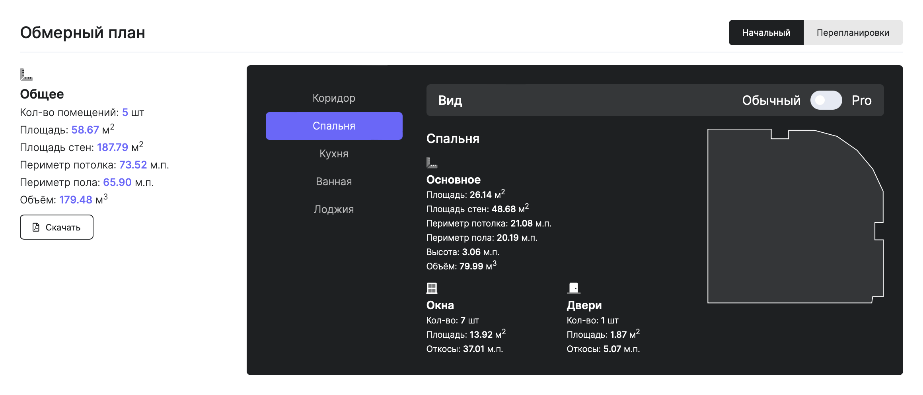Switch to the Перепланировки tab

(x=853, y=33)
